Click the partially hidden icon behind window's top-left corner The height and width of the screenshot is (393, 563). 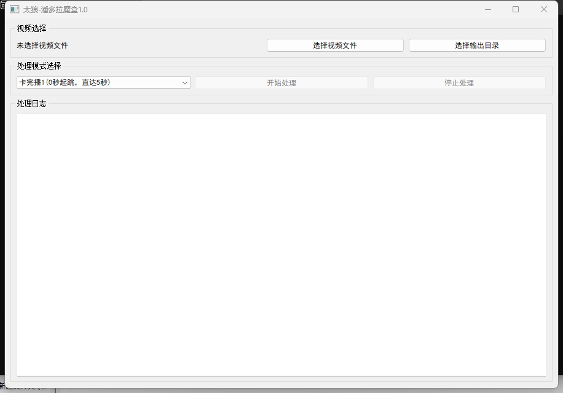click(2, 5)
